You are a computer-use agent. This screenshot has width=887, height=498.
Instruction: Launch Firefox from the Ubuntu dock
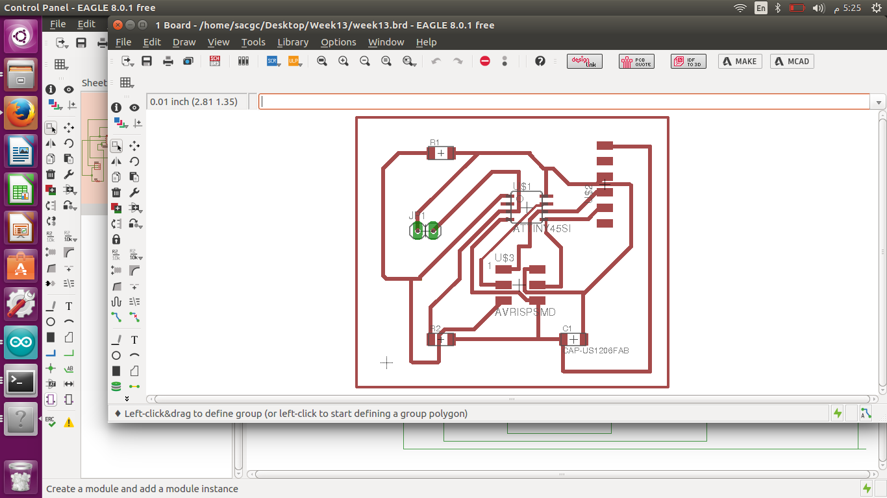click(x=21, y=113)
